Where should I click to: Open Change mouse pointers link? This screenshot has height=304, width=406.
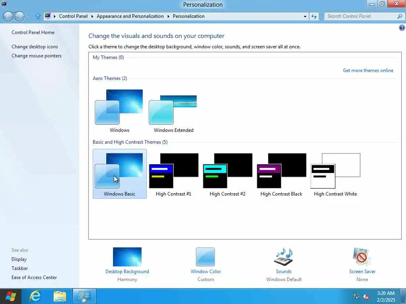36,56
